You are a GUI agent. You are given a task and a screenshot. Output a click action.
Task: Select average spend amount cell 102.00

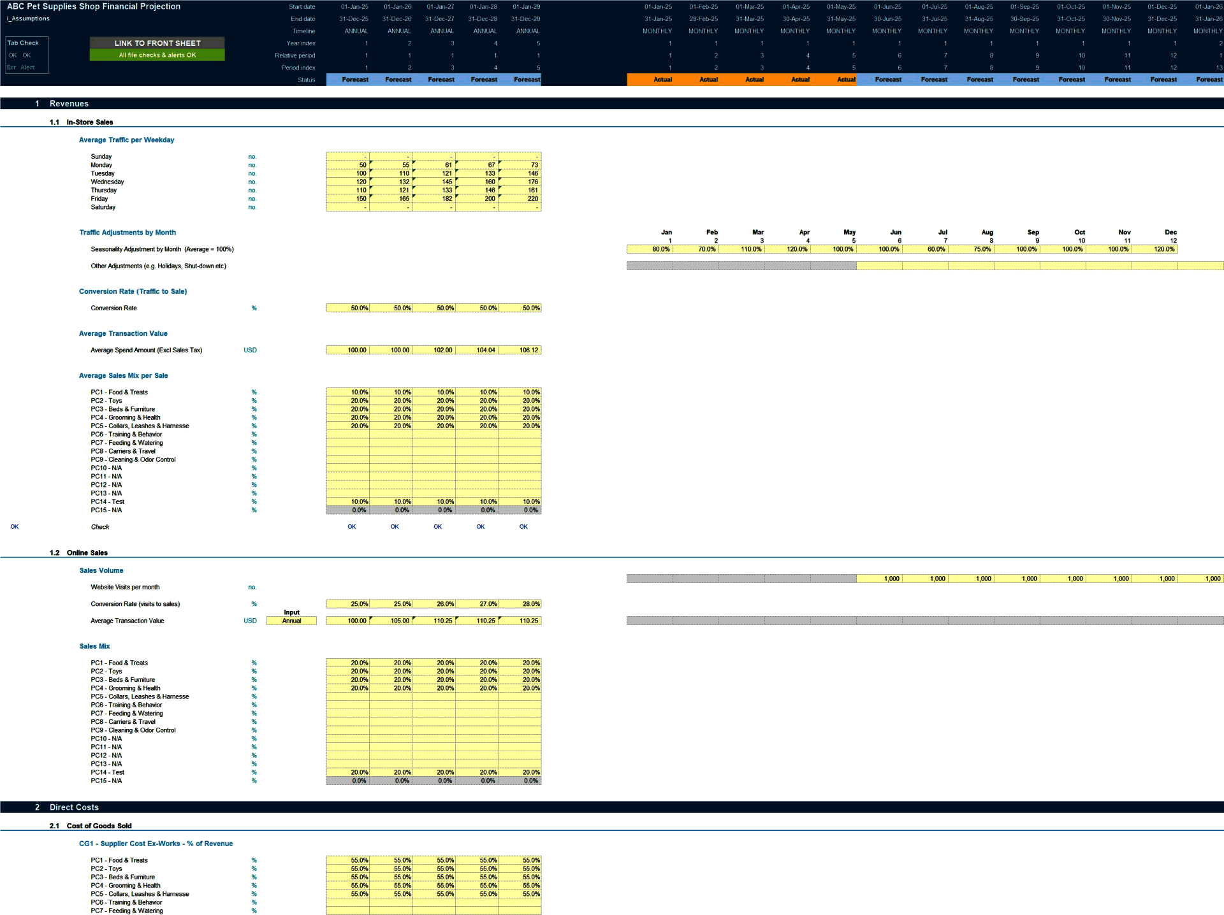(433, 350)
